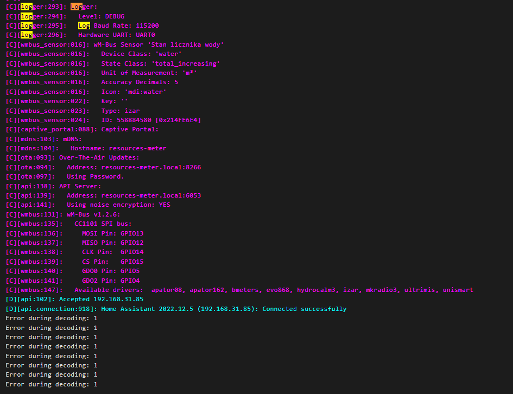
Task: Click the 'Connected successfully' message
Action: coord(304,309)
